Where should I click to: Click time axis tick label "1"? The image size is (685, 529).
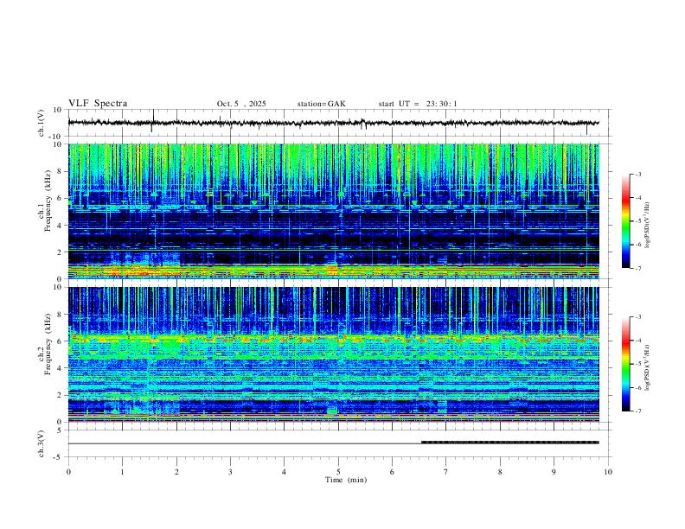pos(122,472)
